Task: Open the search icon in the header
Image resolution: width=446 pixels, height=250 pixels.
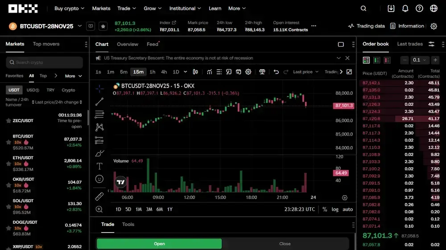Action: pyautogui.click(x=363, y=8)
